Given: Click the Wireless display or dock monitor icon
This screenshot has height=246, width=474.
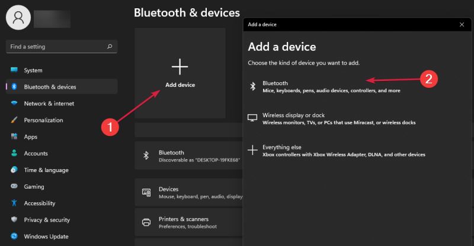Looking at the screenshot, I should (x=252, y=118).
